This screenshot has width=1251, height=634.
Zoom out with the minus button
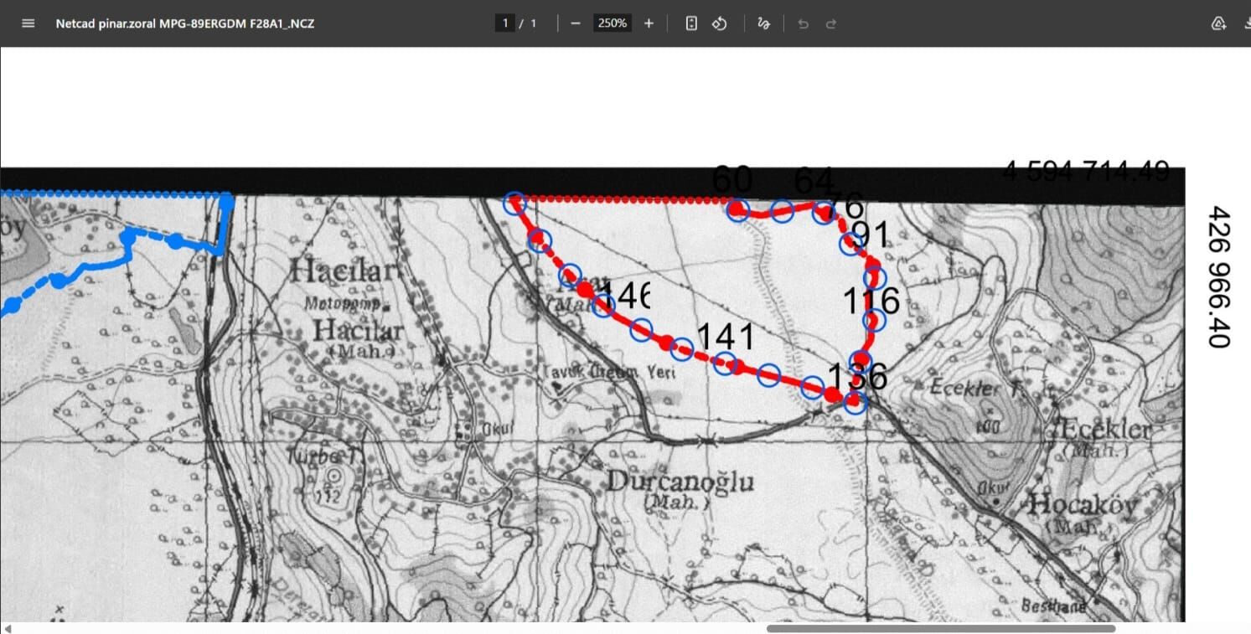tap(575, 23)
